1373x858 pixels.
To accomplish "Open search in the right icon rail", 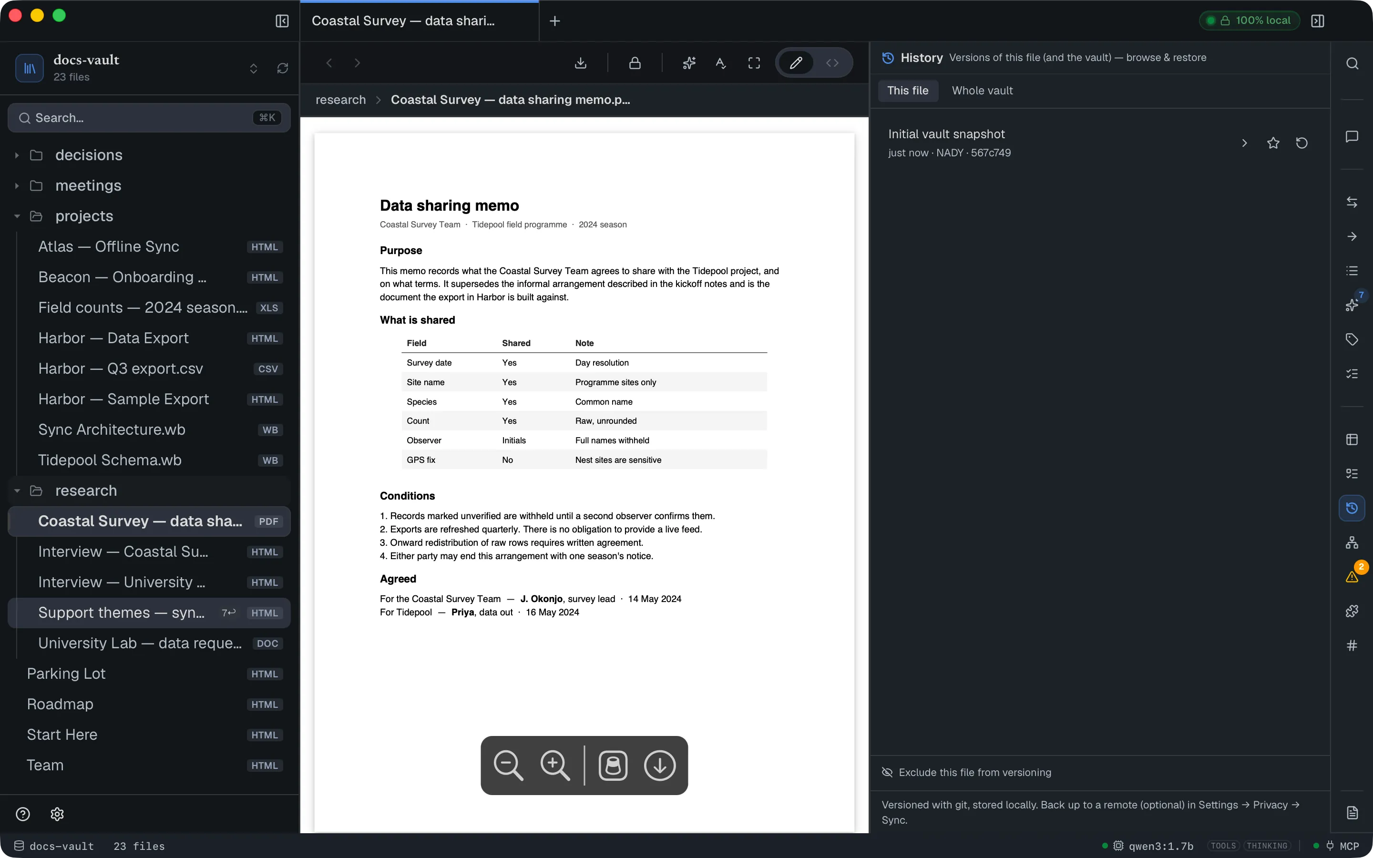I will (1352, 63).
